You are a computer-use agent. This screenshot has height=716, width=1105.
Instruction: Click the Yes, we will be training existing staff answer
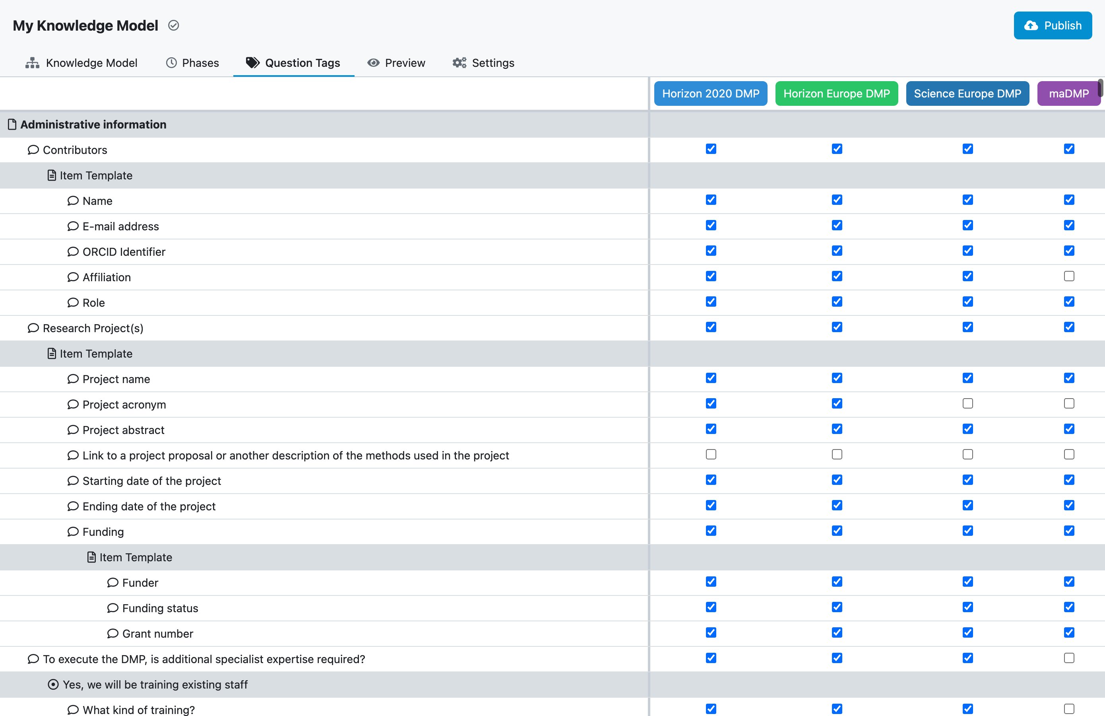(155, 685)
